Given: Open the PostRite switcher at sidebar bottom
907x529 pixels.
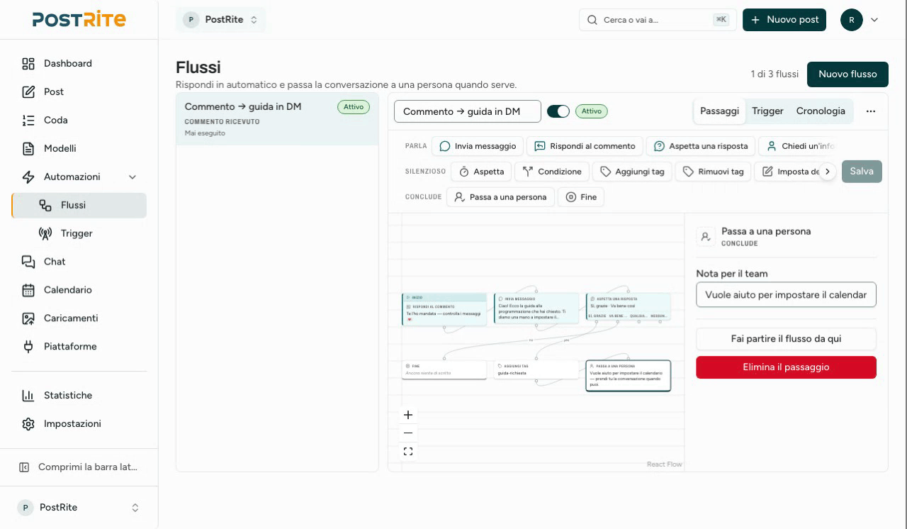Looking at the screenshot, I should coord(79,508).
